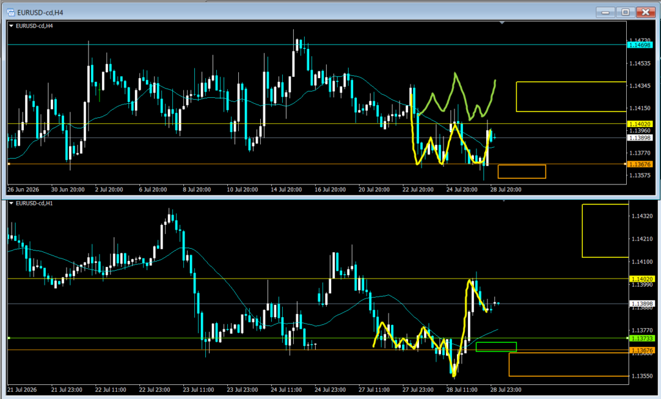Click the 10 Jul 20:00 label on H4 time axis
Image resolution: width=661 pixels, height=399 pixels.
click(243, 190)
